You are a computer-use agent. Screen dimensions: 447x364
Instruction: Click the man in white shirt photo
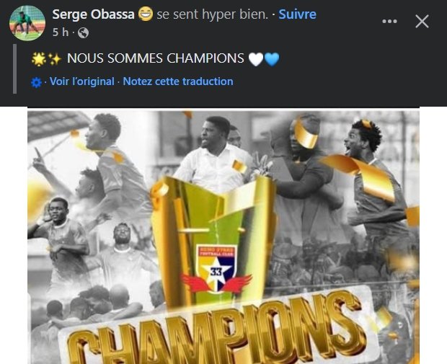click(214, 154)
